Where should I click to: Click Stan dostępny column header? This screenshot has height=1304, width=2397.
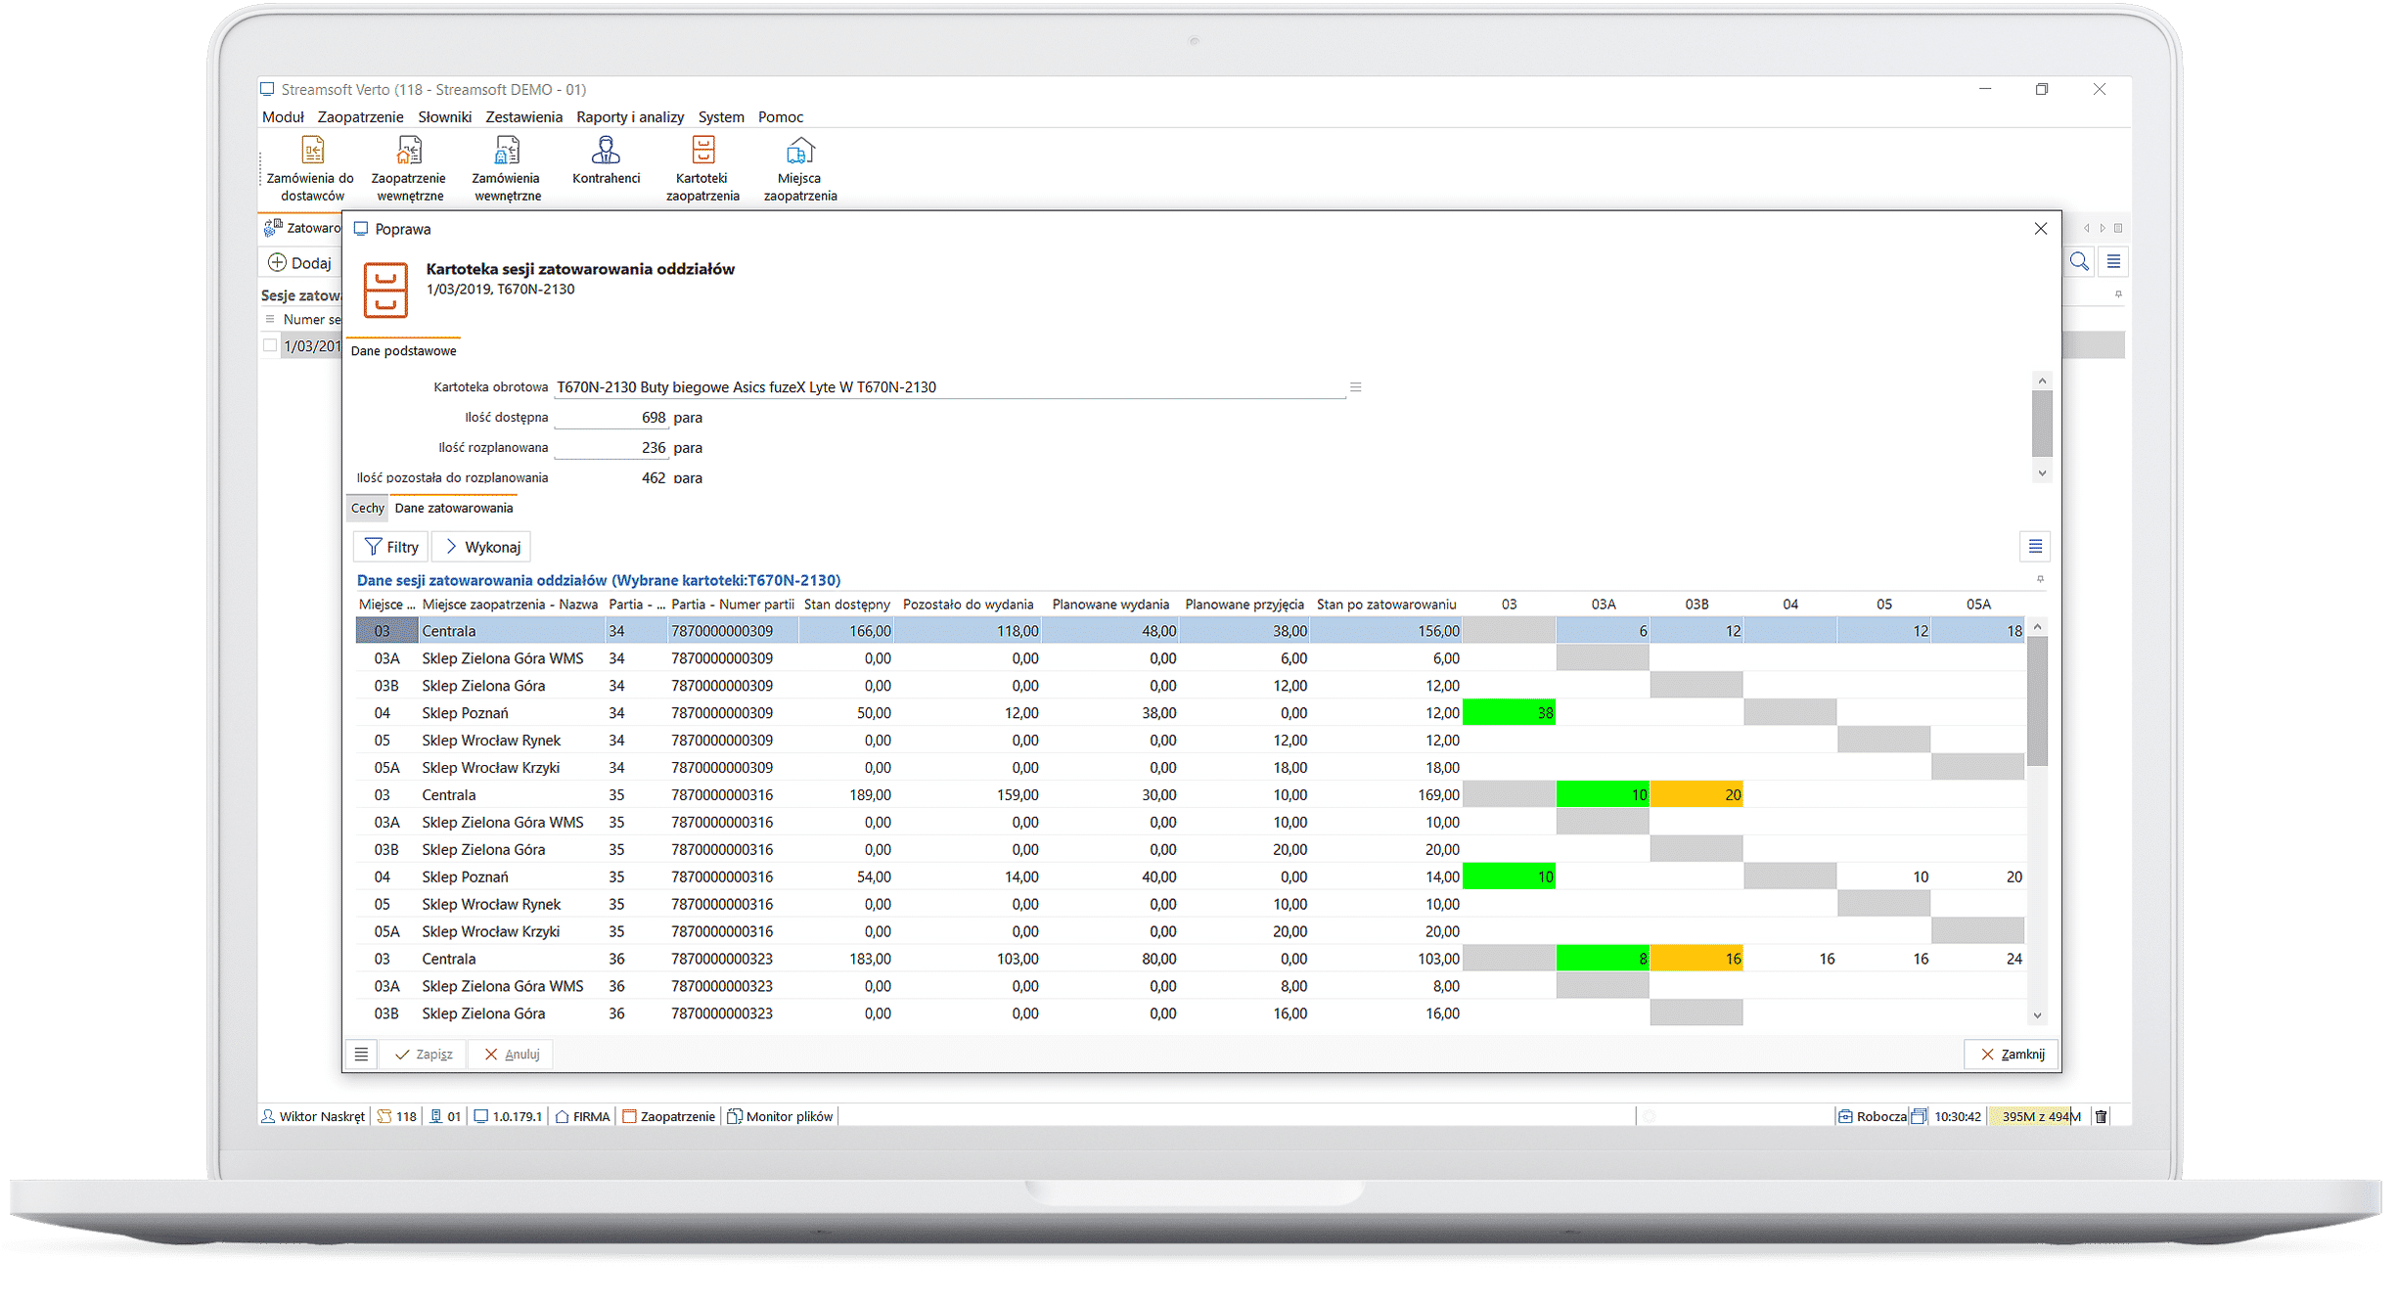(846, 605)
